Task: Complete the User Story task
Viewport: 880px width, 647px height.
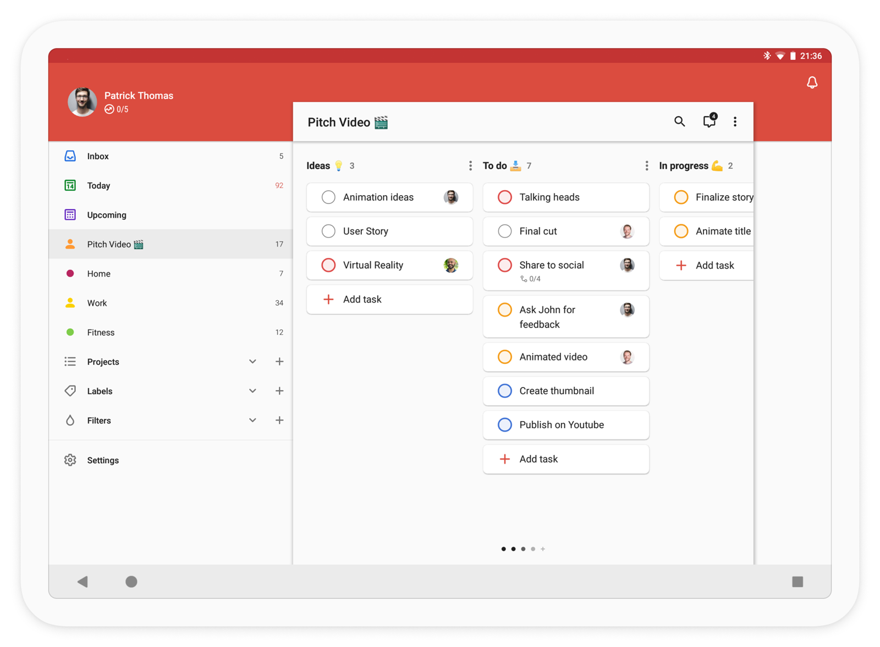Action: point(328,231)
